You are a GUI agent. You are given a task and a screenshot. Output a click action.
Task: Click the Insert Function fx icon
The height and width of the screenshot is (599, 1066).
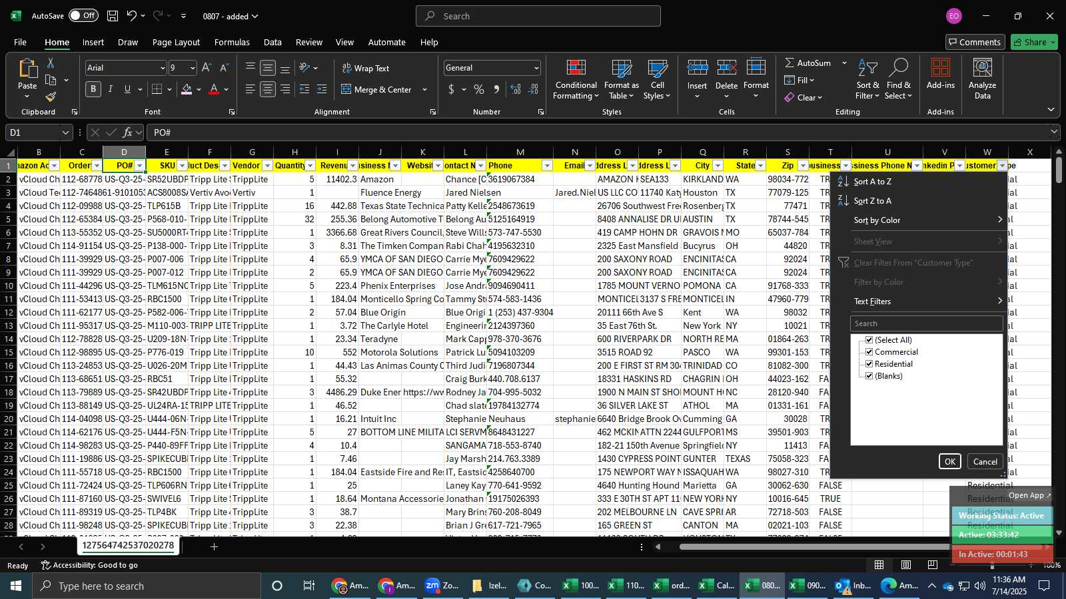[x=128, y=132]
